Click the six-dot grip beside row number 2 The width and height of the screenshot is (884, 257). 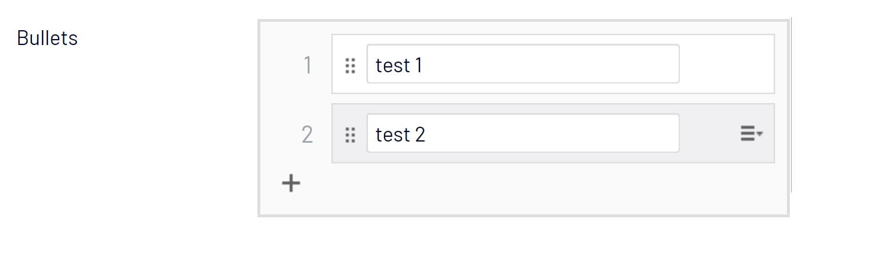(x=350, y=135)
